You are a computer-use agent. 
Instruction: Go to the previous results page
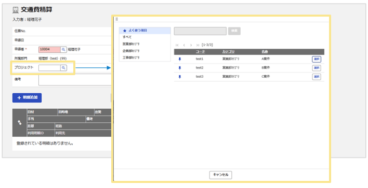tap(184, 45)
